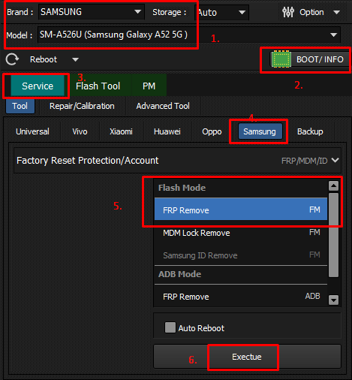Click the operation list scroll down arrow
The image size is (352, 380).
(x=333, y=300)
